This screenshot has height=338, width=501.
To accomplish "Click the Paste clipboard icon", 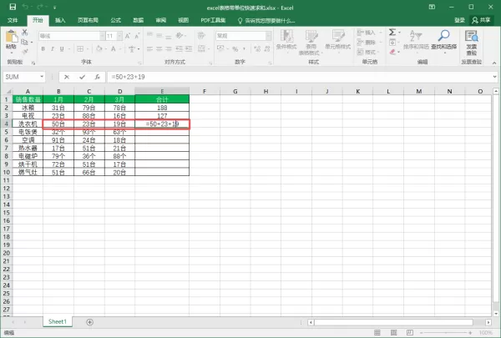I will [x=12, y=37].
